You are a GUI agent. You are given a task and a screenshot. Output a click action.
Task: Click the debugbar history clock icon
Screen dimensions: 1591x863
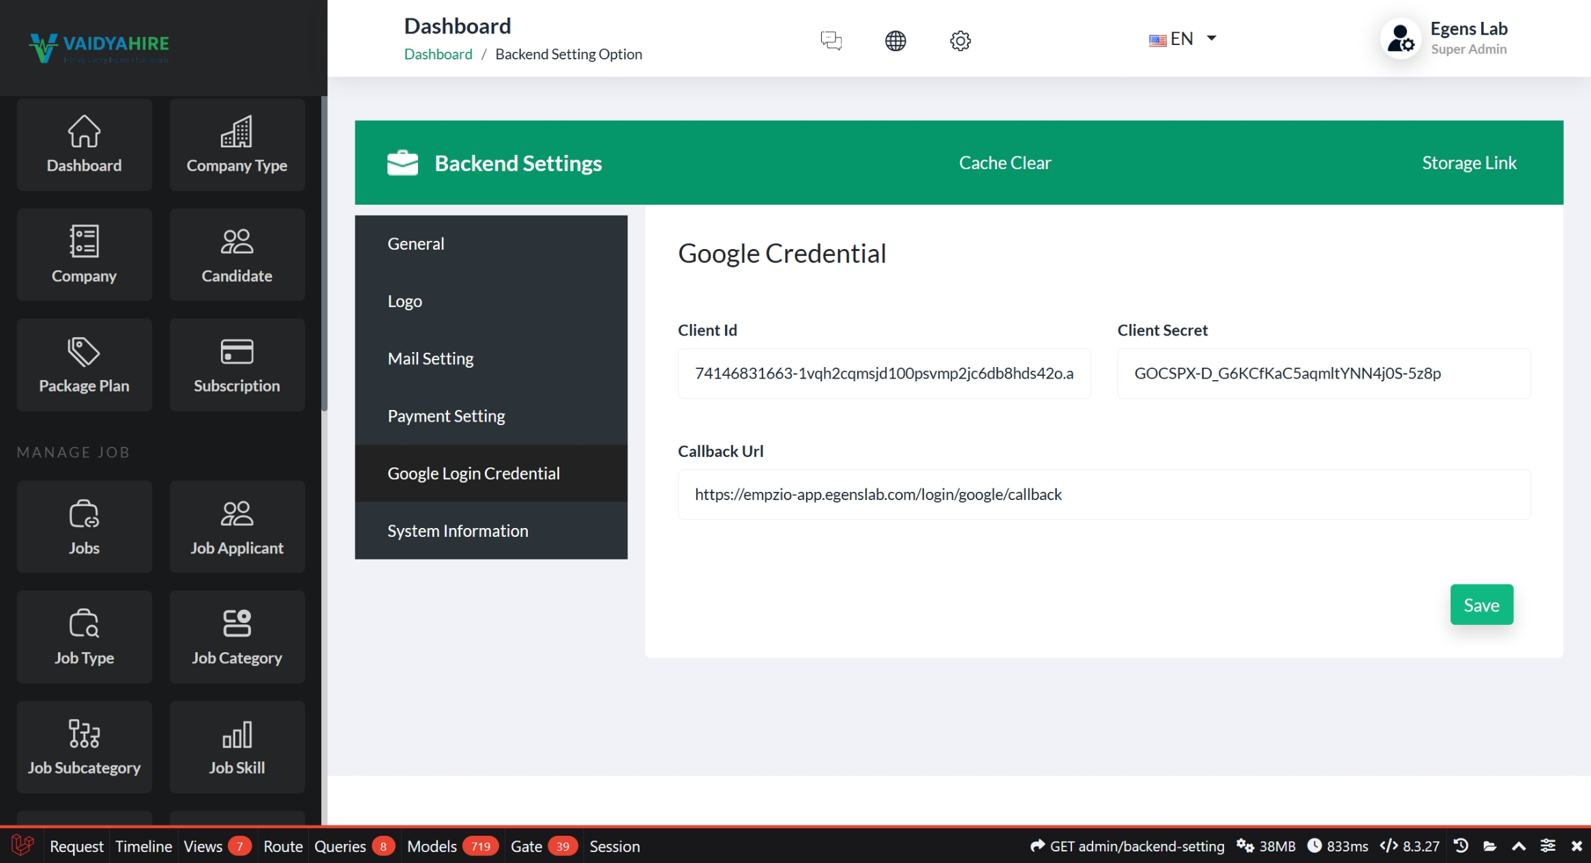point(1460,846)
